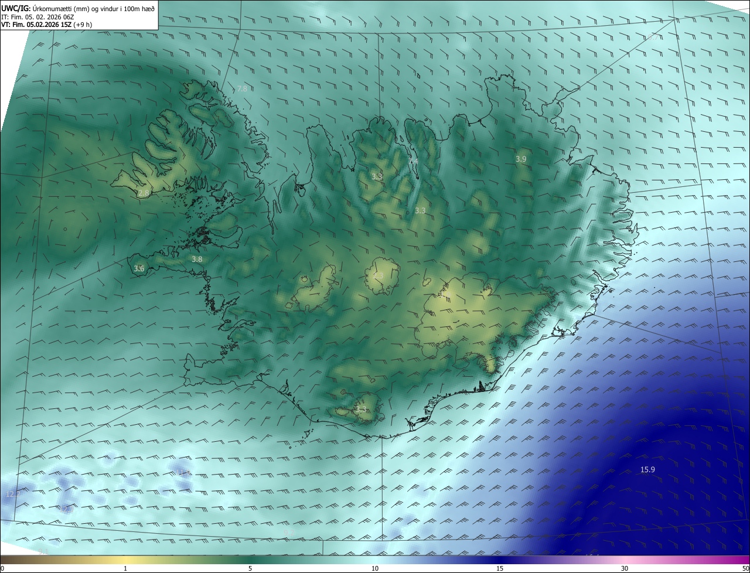Click the colorbar tick label 1
Image resolution: width=750 pixels, height=573 pixels.
coord(125,568)
